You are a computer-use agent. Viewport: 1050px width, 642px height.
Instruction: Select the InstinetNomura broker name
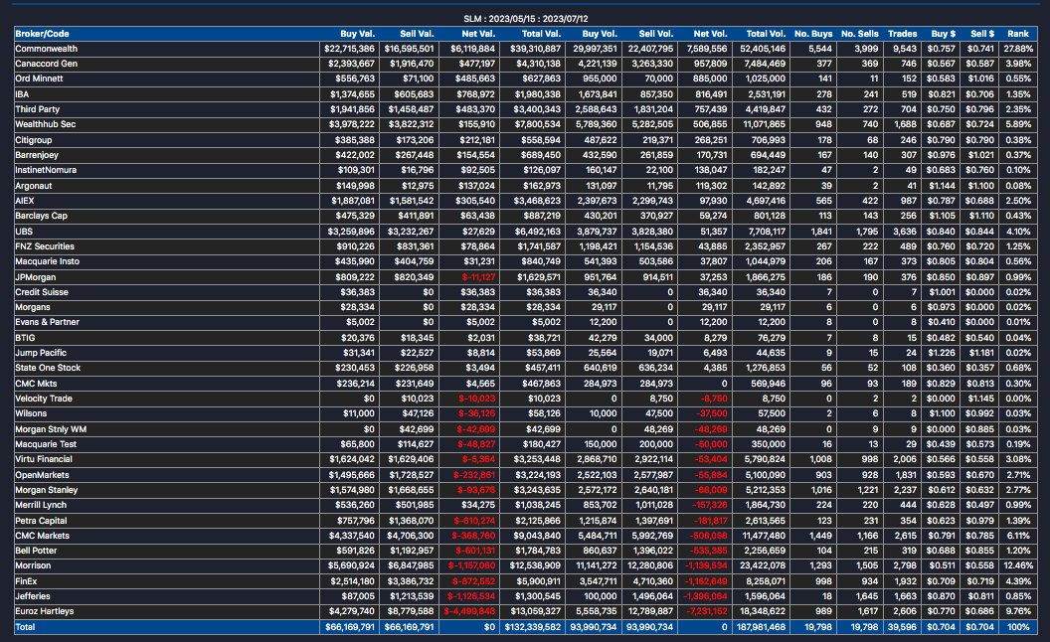coord(46,170)
